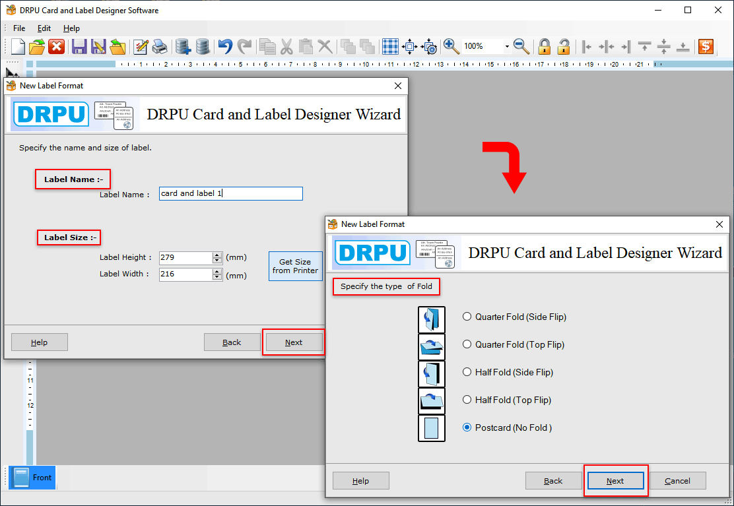Screen dimensions: 734x506
Task: Click the Label Height value field
Action: (186, 258)
